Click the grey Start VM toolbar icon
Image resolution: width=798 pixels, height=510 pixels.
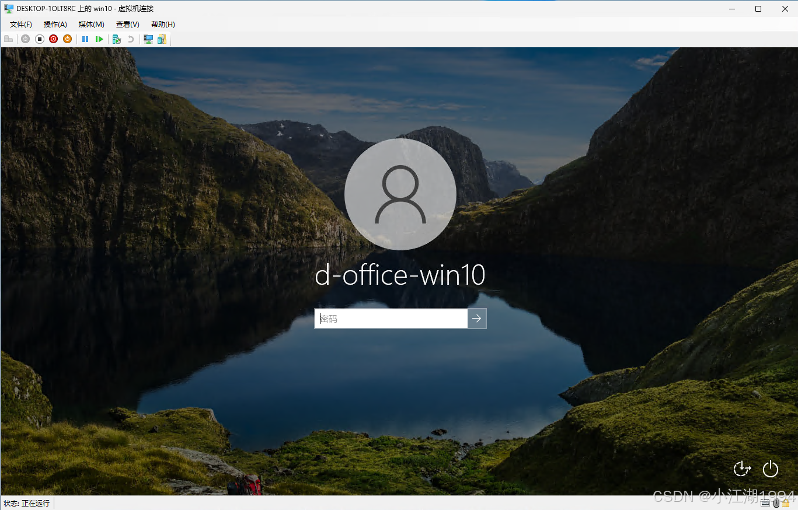(x=25, y=39)
